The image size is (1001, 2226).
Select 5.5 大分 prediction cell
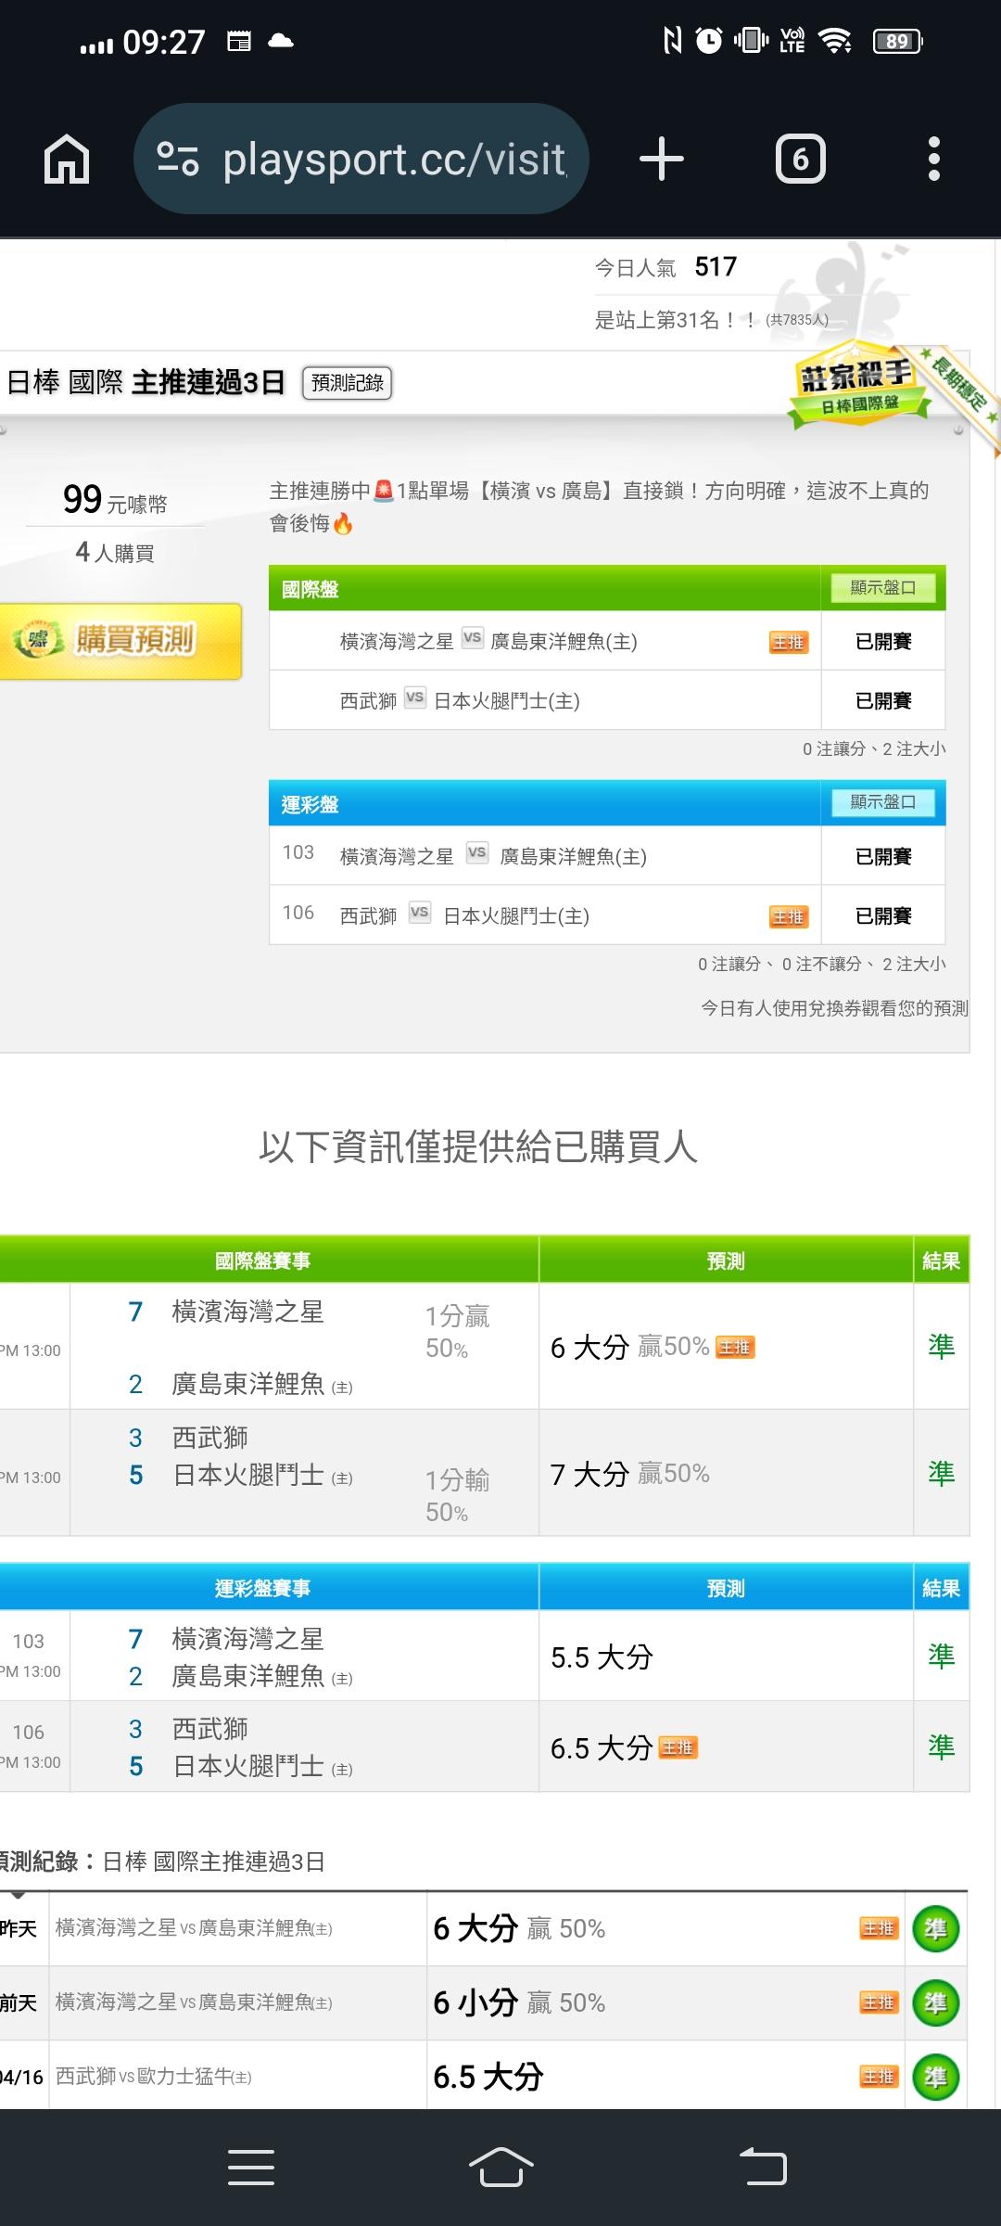pos(726,1657)
